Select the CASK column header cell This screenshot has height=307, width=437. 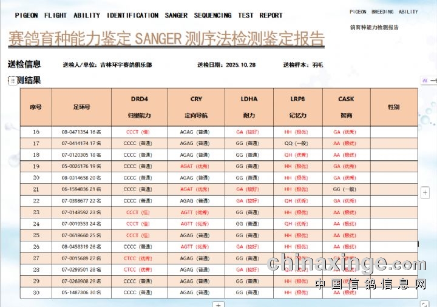(345, 106)
